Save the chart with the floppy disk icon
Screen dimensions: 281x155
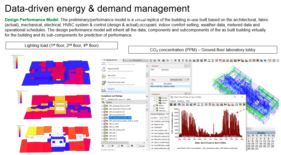point(171,105)
